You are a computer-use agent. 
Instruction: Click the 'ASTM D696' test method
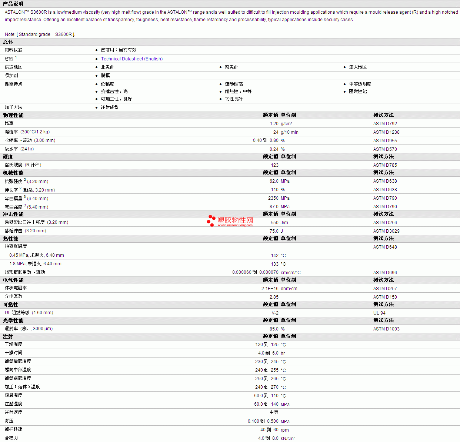coord(385,273)
